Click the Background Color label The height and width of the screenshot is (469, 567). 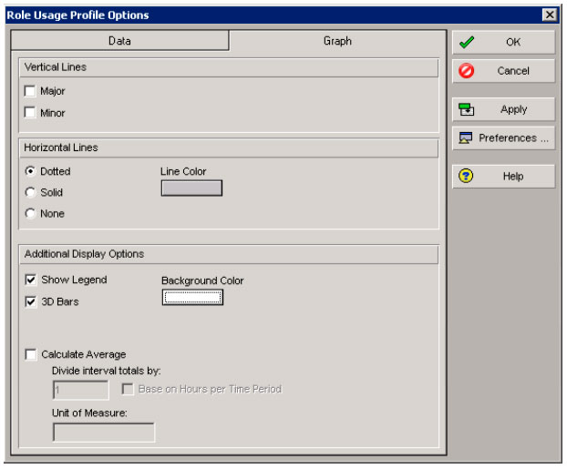pyautogui.click(x=202, y=280)
